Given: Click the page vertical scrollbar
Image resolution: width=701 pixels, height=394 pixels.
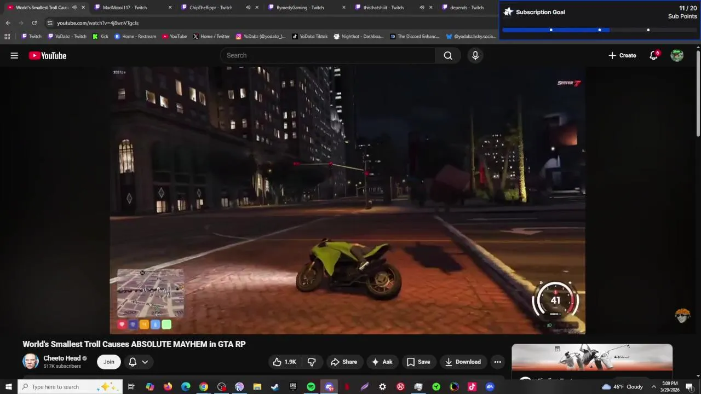Looking at the screenshot, I should pos(698,93).
